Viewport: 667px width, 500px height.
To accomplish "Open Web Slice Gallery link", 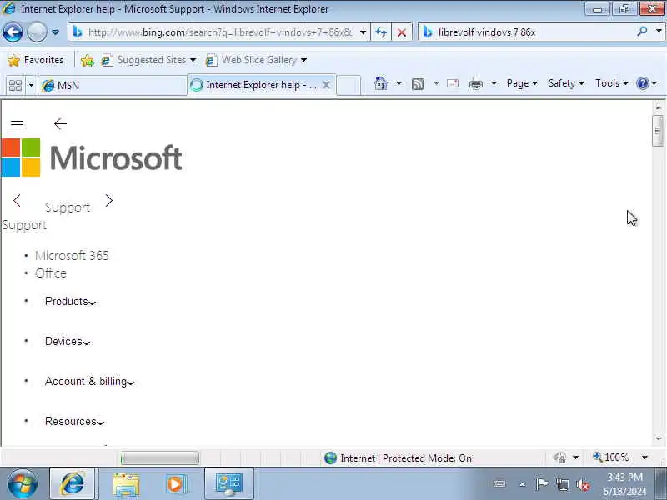I will click(x=256, y=60).
